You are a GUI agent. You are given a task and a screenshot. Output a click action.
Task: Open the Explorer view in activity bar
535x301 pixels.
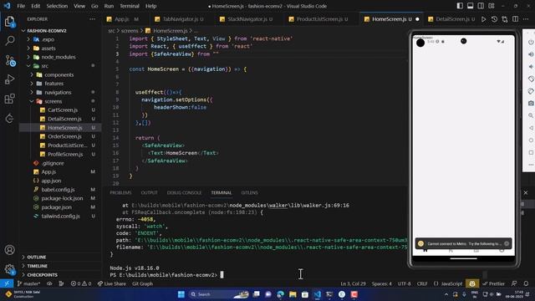(9, 22)
